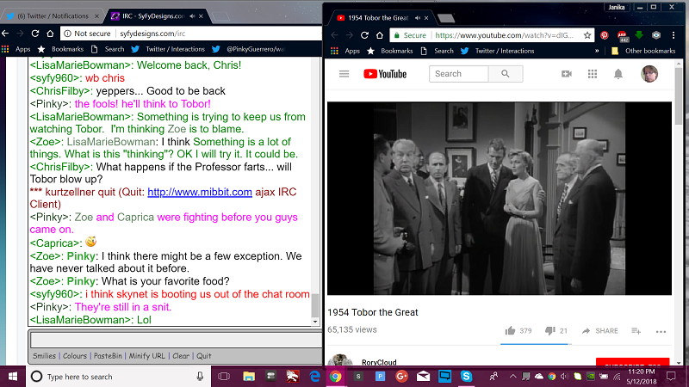Viewport: 689px width, 387px height.
Task: Open the taskbar volume control
Action: 565,377
